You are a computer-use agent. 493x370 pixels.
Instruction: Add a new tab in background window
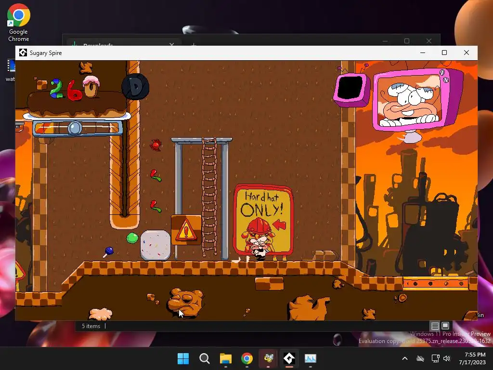pos(194,45)
